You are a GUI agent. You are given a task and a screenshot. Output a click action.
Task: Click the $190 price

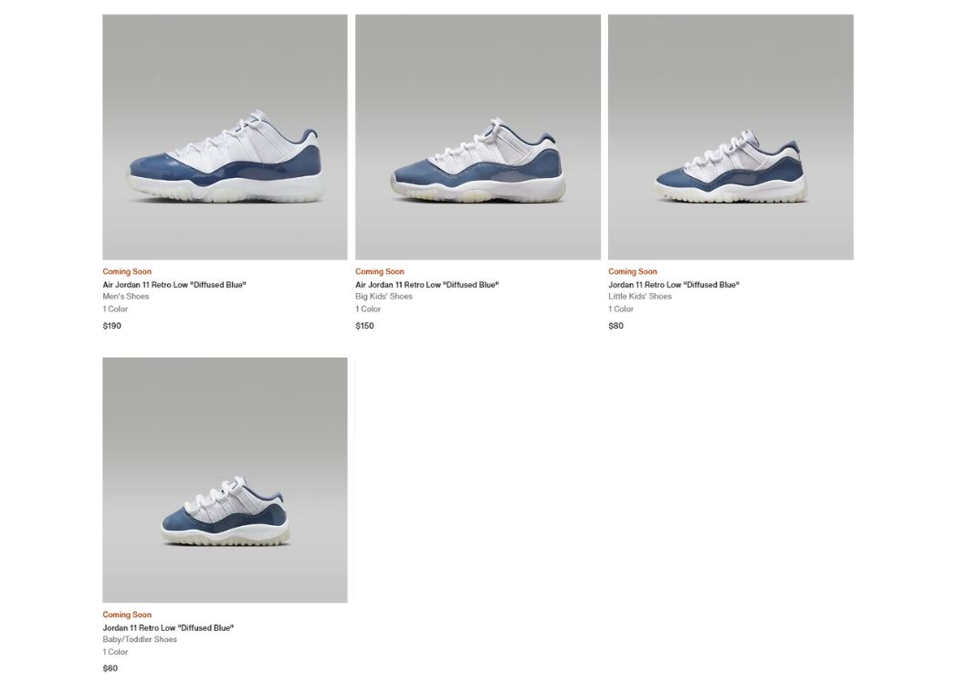(x=112, y=326)
